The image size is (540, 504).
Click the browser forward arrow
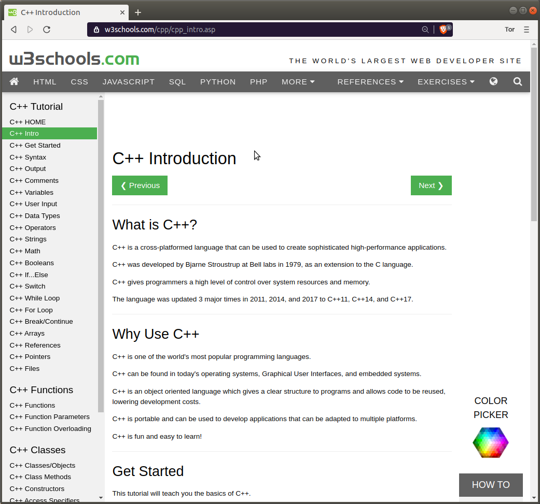pos(30,30)
